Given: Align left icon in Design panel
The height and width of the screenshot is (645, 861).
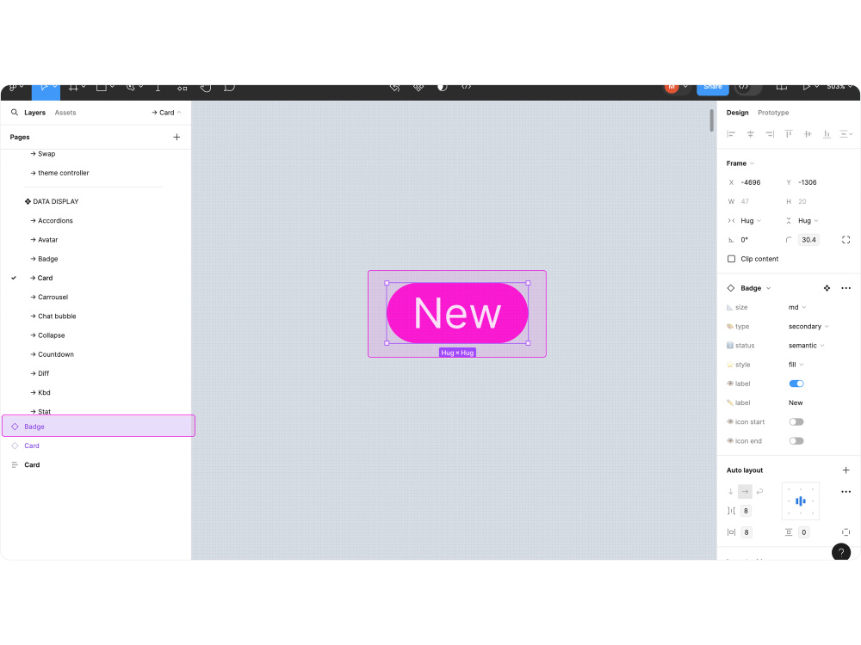Looking at the screenshot, I should tap(731, 134).
